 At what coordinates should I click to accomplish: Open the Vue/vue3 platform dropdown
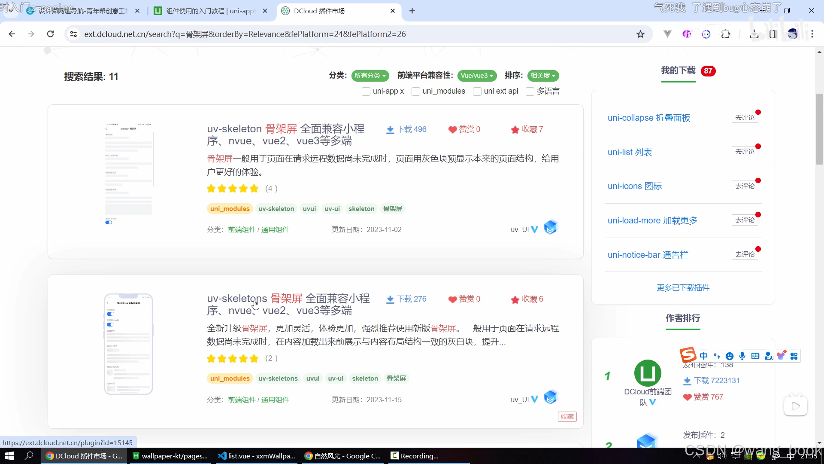coord(477,76)
